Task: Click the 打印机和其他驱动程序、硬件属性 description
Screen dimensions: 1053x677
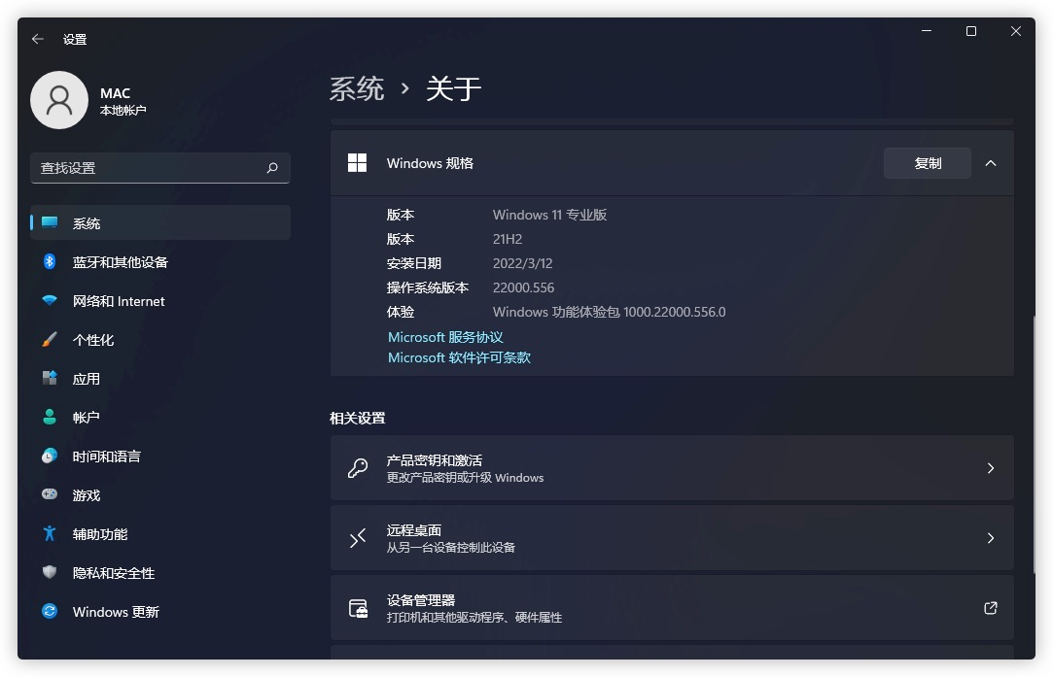Action: [474, 618]
